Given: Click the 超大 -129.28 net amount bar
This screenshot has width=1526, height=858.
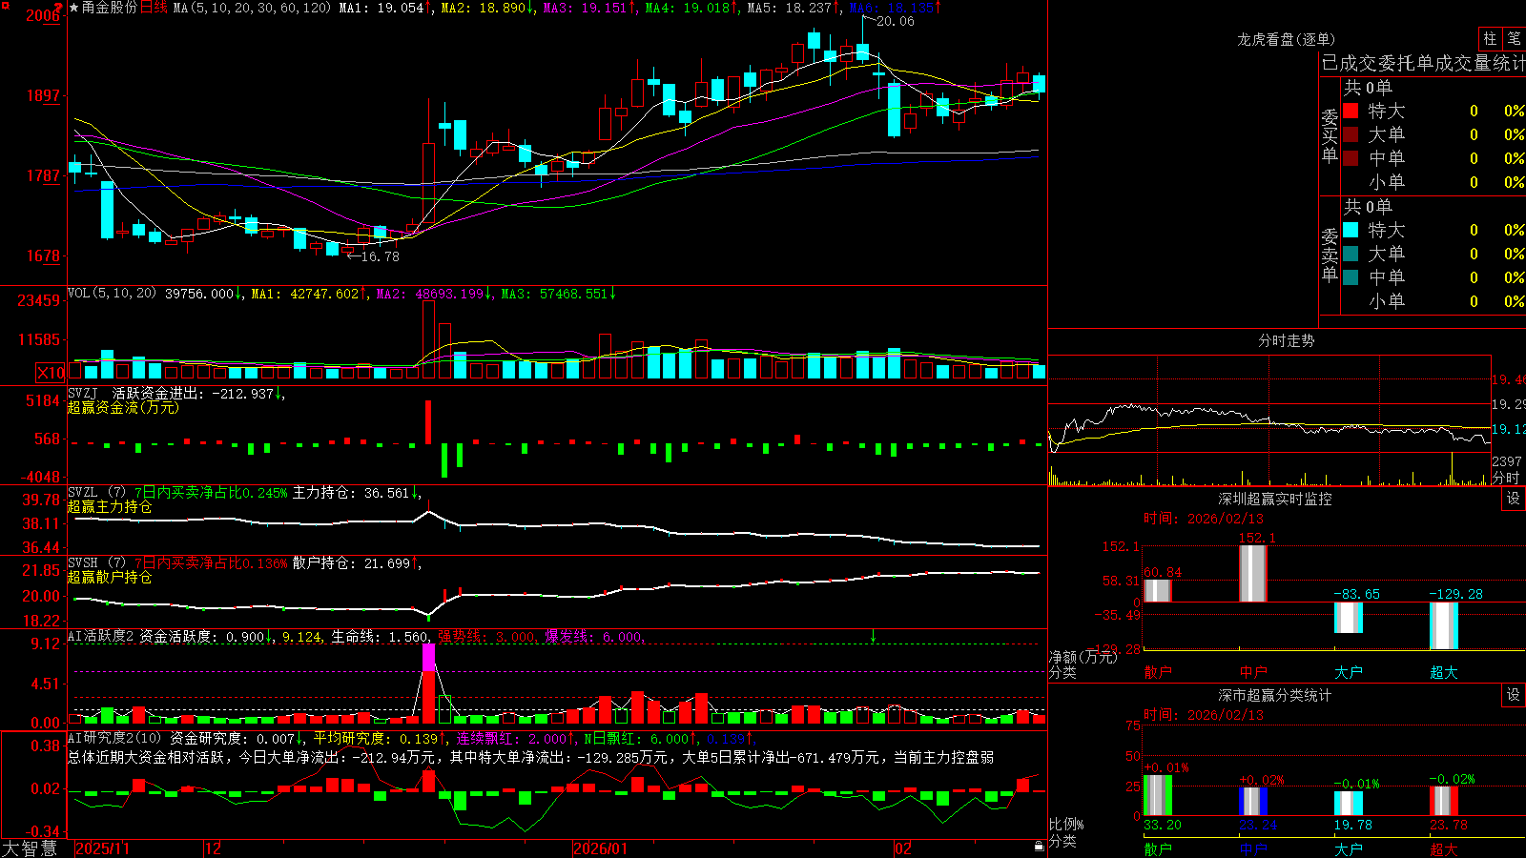Looking at the screenshot, I should (1444, 626).
